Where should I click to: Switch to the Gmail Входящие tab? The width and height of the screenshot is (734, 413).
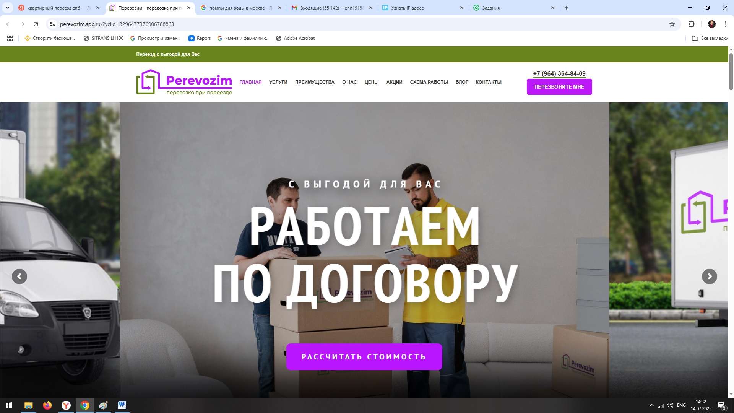click(332, 8)
